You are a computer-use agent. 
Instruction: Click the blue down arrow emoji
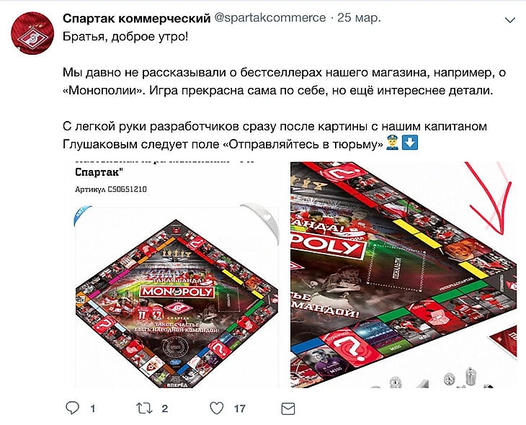coord(409,143)
